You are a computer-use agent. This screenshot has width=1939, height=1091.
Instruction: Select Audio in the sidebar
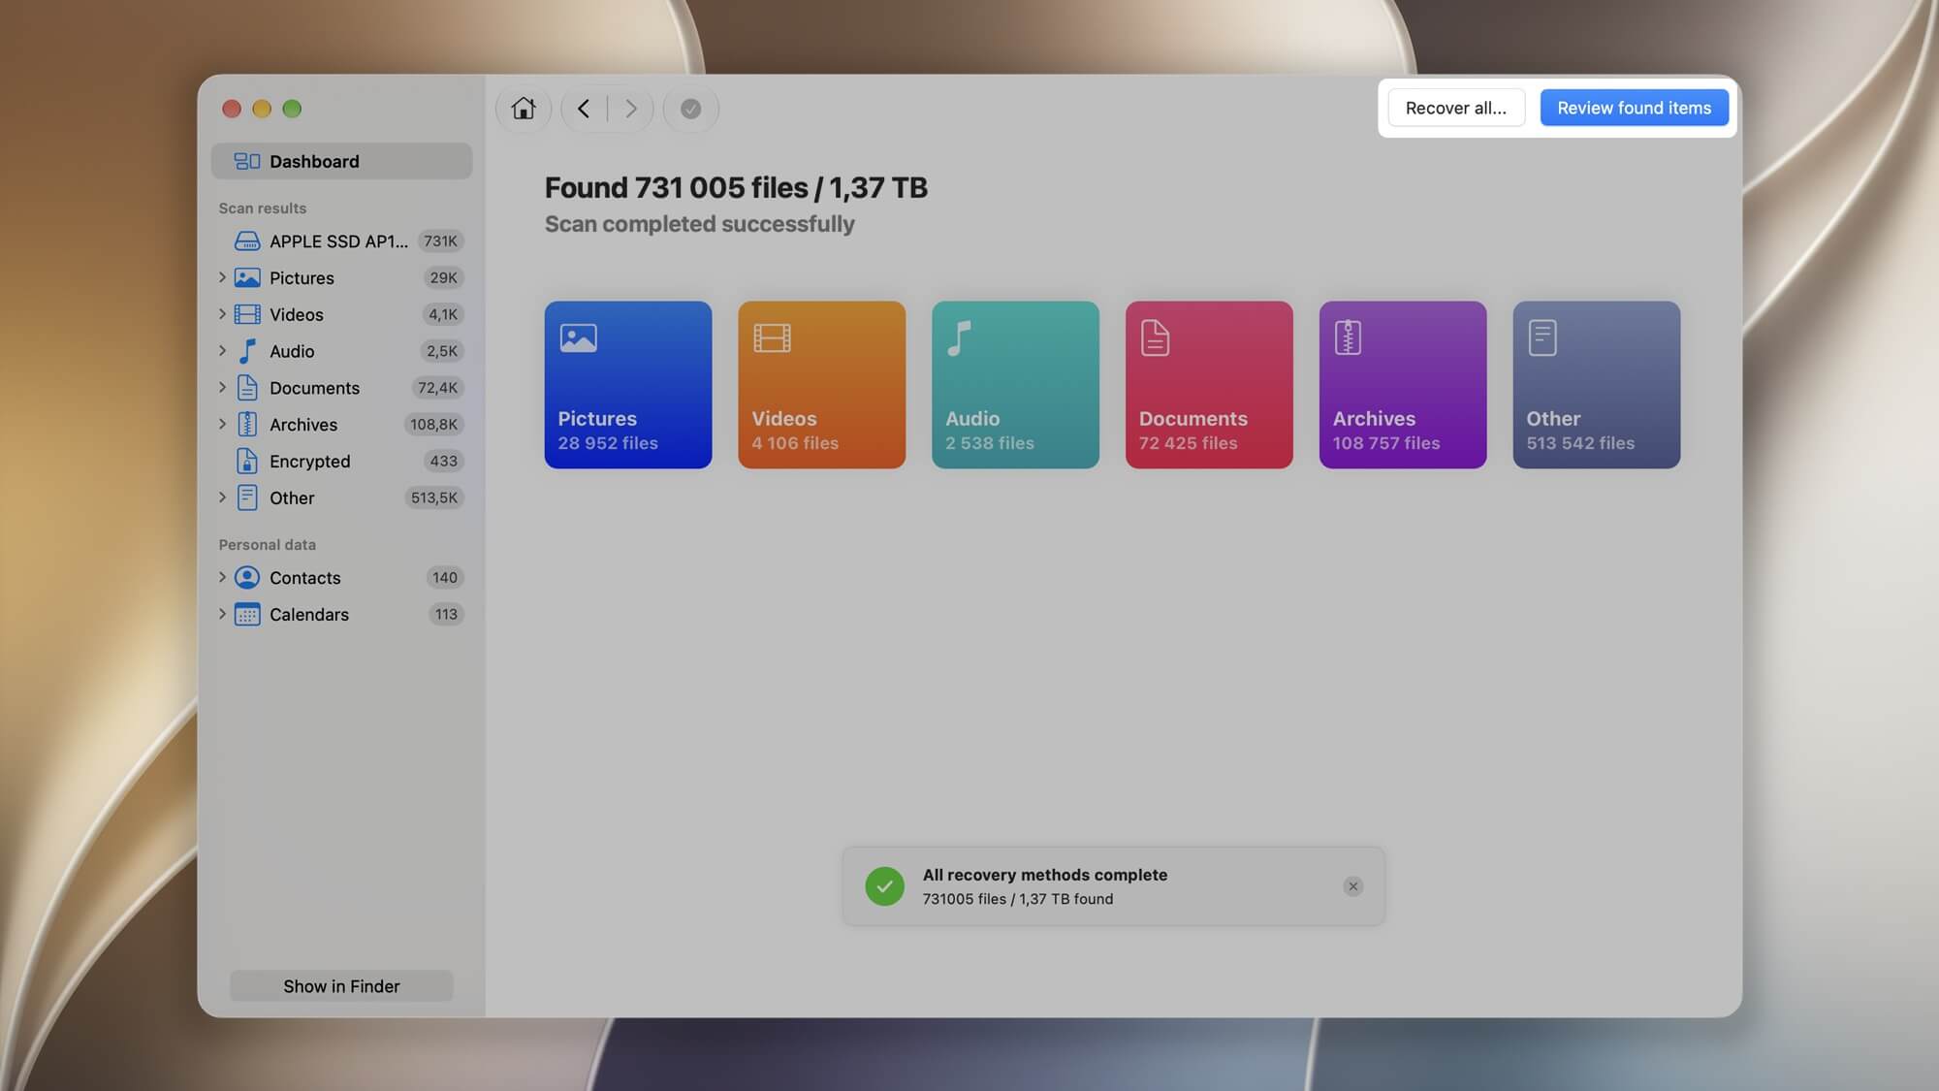pyautogui.click(x=341, y=351)
